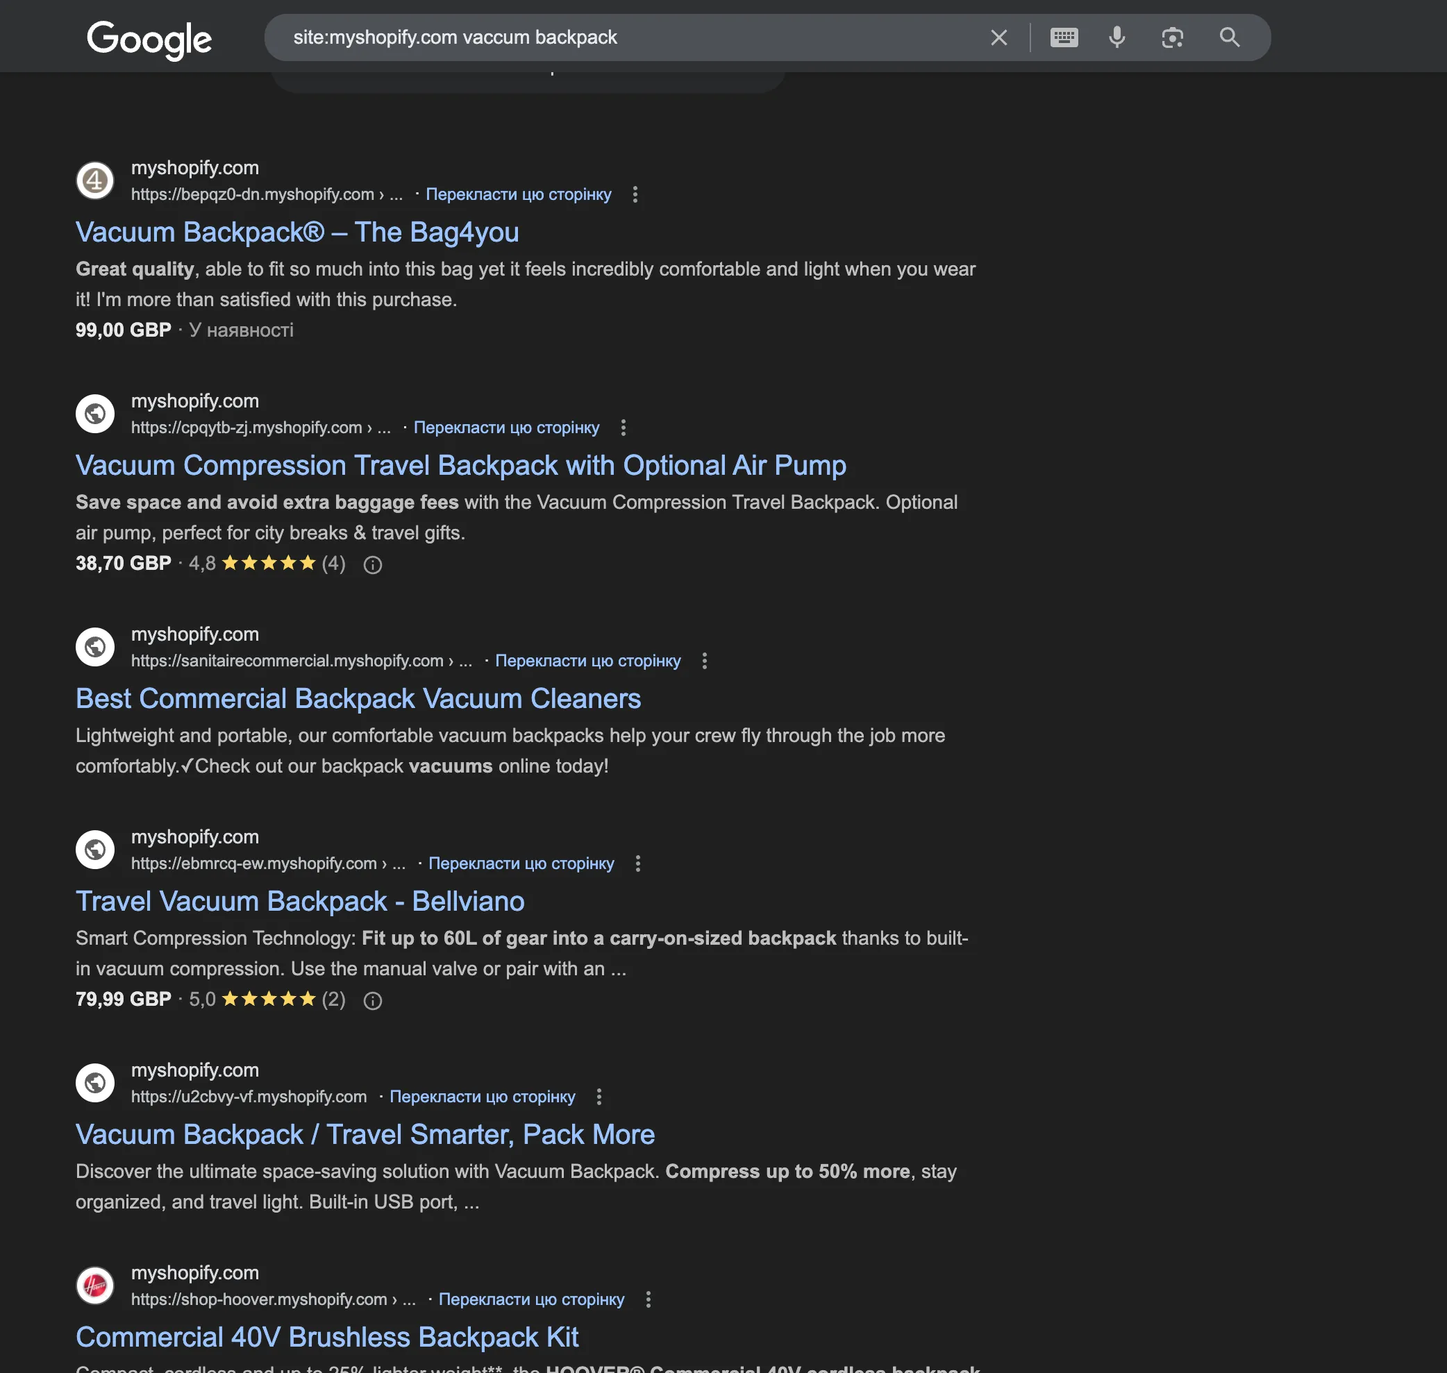Click the magnifying glass search button

point(1230,37)
